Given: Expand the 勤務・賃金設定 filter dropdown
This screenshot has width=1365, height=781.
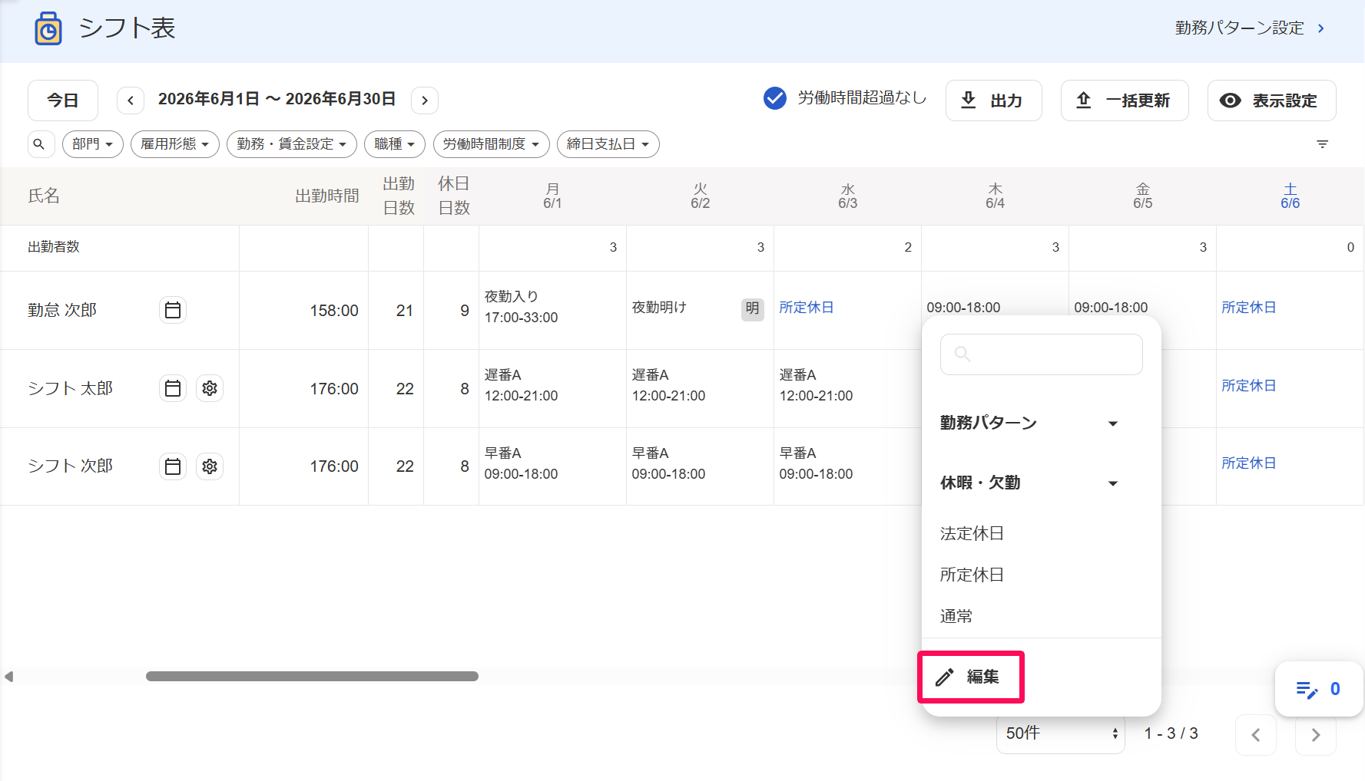Looking at the screenshot, I should (x=292, y=144).
